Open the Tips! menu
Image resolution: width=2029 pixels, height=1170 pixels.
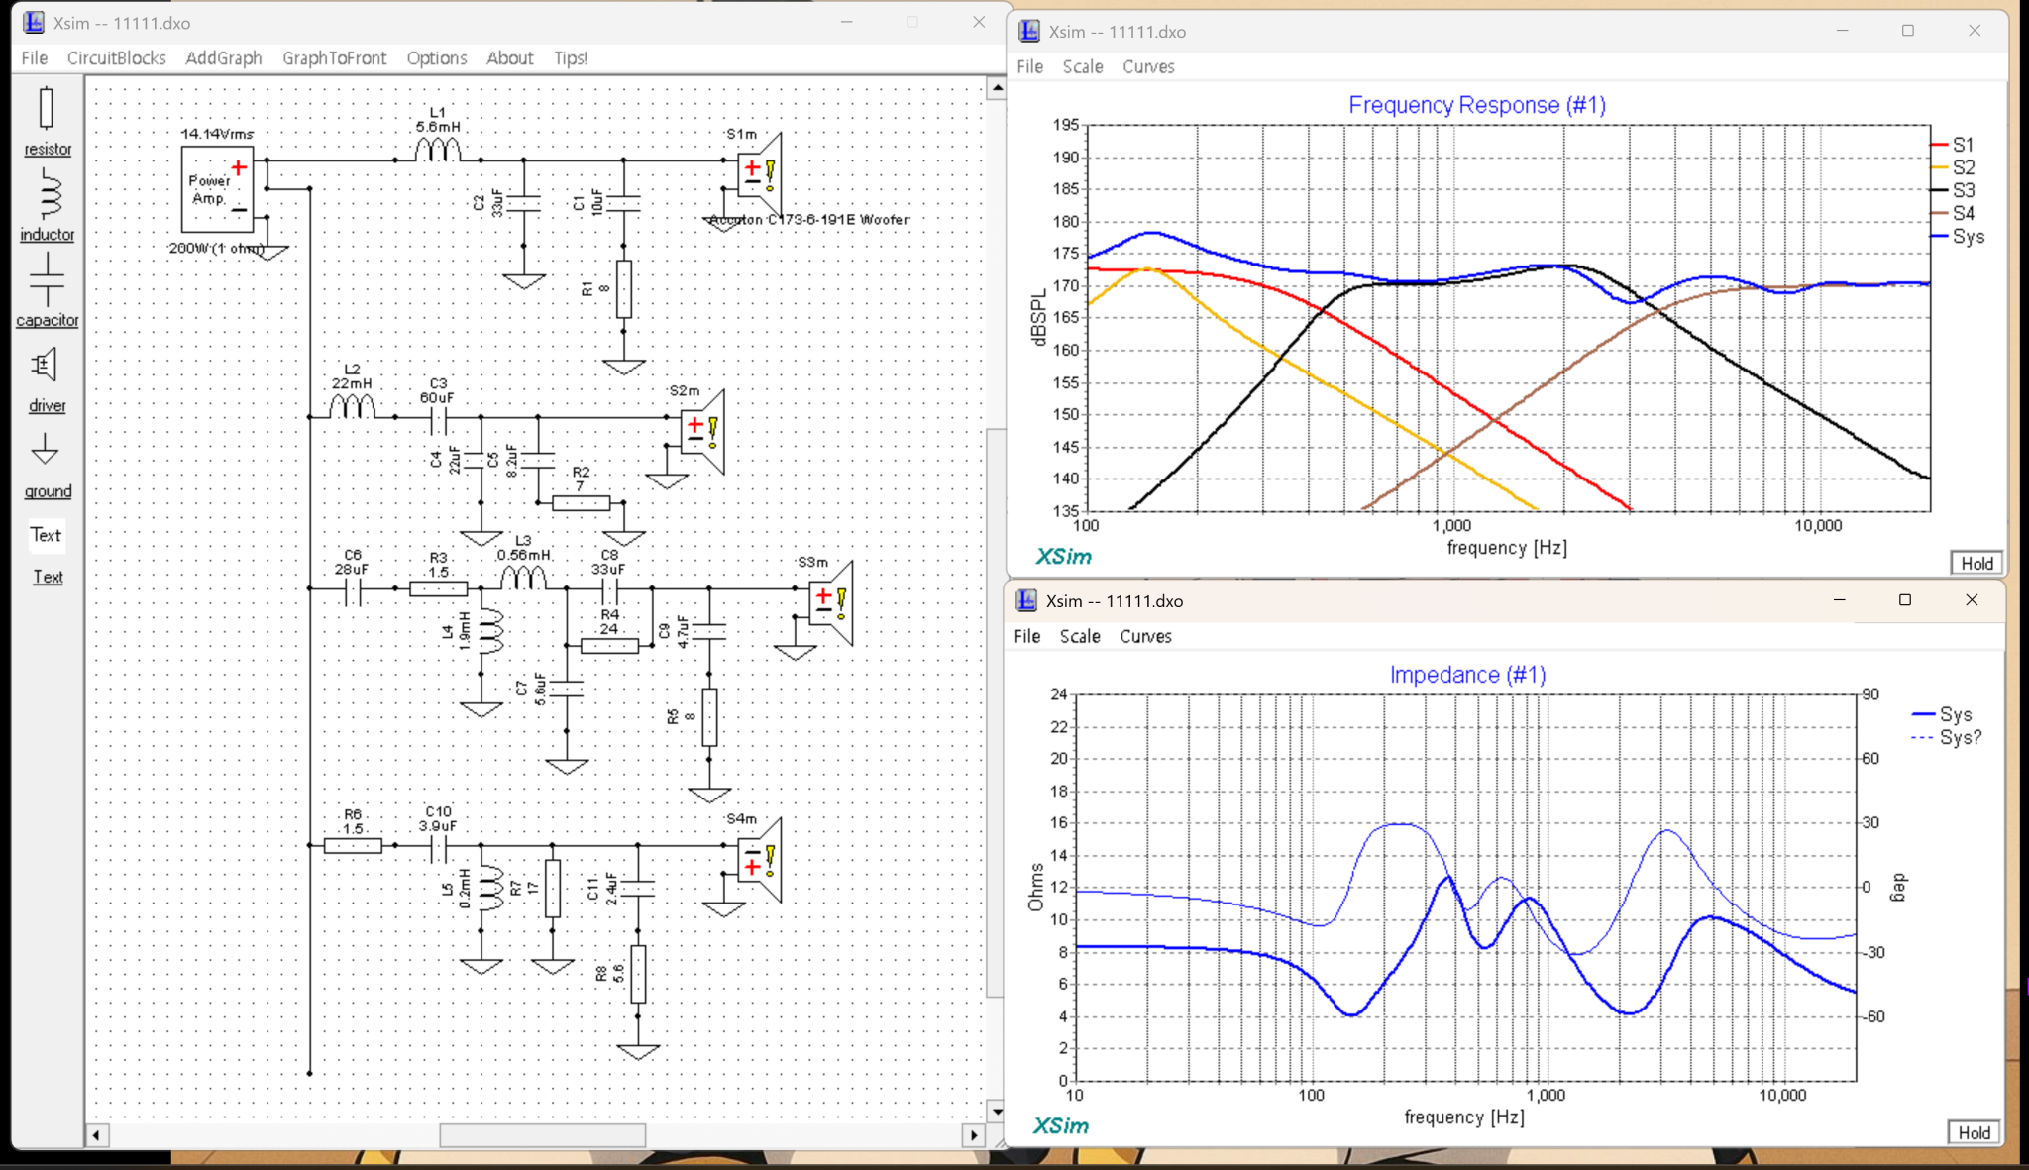[x=570, y=57]
